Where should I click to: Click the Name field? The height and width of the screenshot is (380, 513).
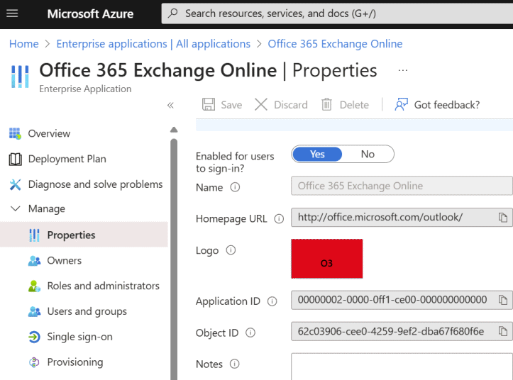(402, 186)
